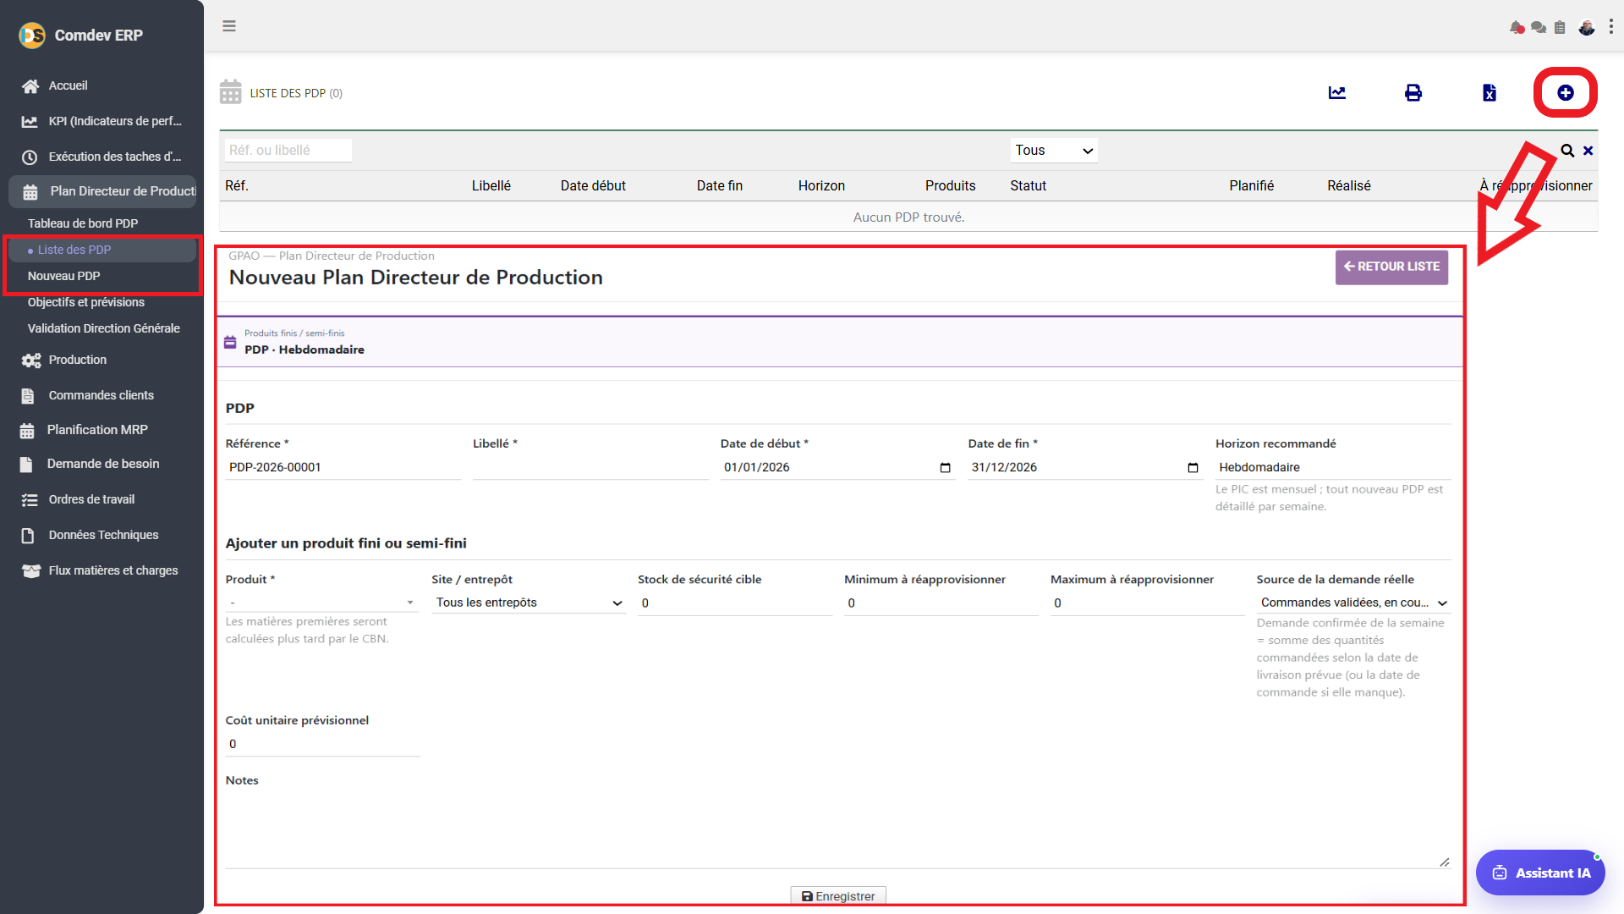Open notifications bell icon
The height and width of the screenshot is (914, 1624).
(x=1517, y=28)
